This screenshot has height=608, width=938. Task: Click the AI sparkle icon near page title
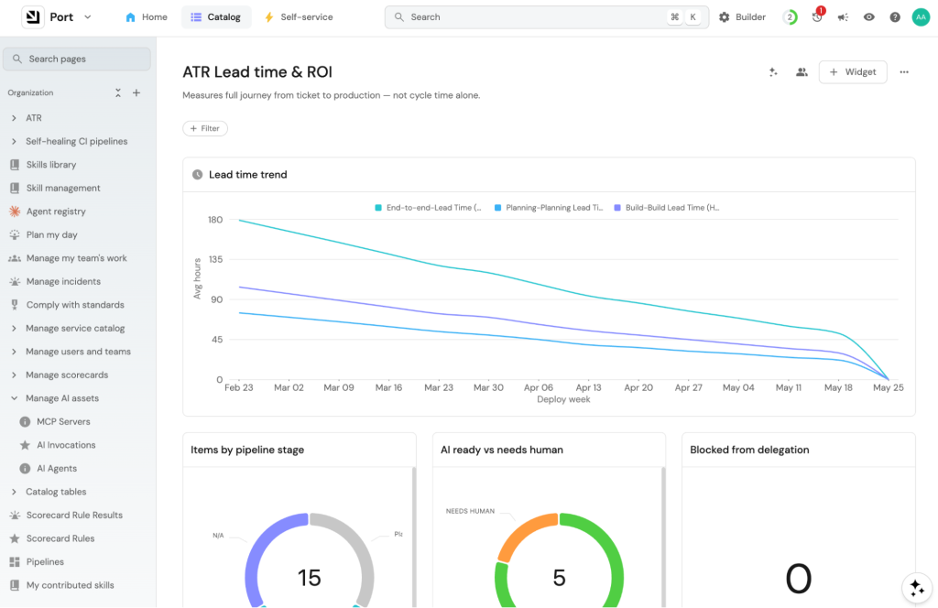tap(773, 71)
